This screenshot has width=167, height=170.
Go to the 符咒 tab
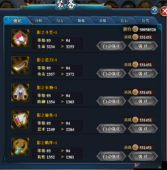click(x=146, y=21)
